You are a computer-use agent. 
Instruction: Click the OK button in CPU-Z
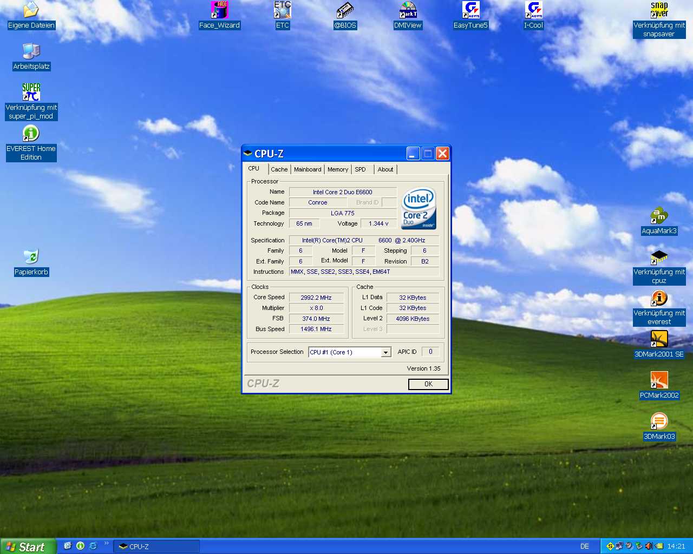(428, 384)
